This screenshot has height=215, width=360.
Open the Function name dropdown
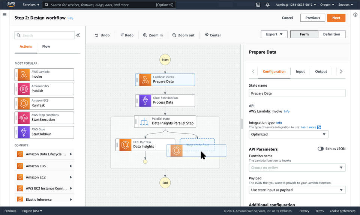pos(297,168)
